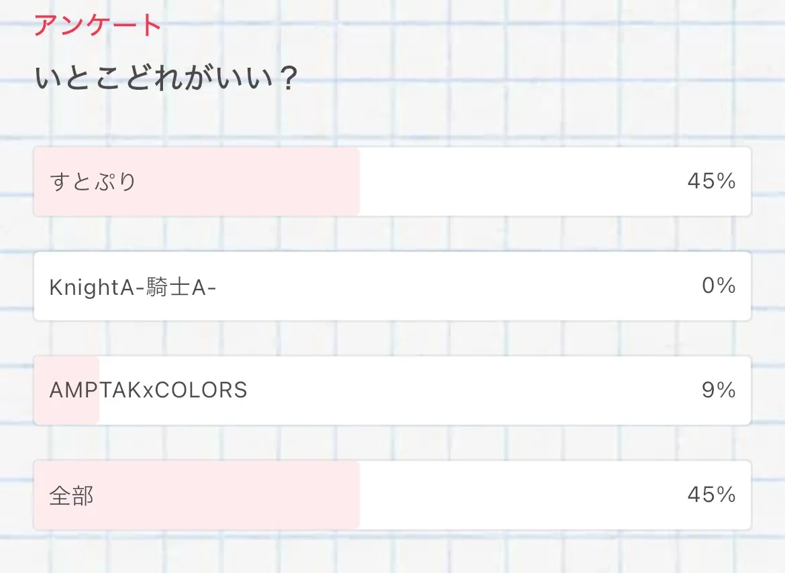Tap the すとぷり label text
Viewport: 785px width, 573px height.
click(93, 182)
